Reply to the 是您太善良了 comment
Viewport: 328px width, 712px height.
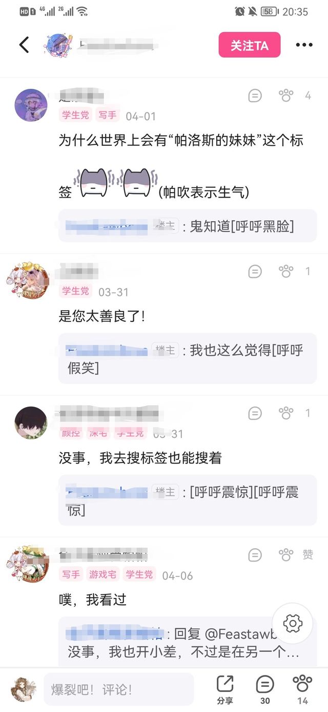[x=255, y=271]
